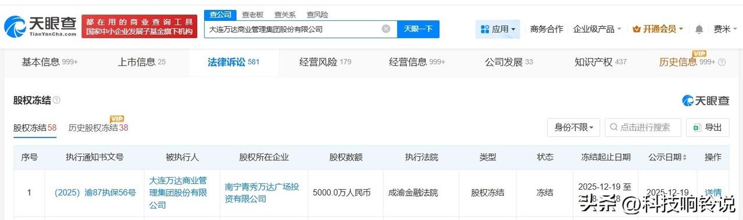Click the red banner 都在用的商业查询工具
Screen dimensions: 743x220
[x=139, y=26]
